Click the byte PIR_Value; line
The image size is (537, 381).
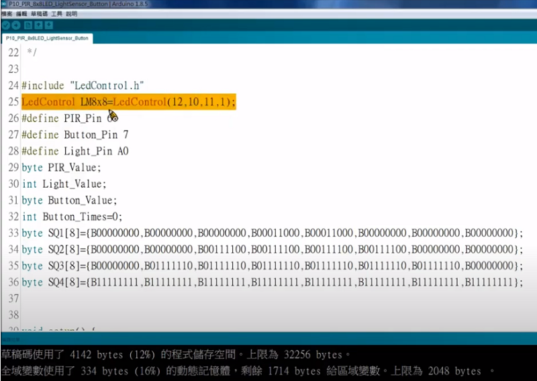click(x=61, y=168)
